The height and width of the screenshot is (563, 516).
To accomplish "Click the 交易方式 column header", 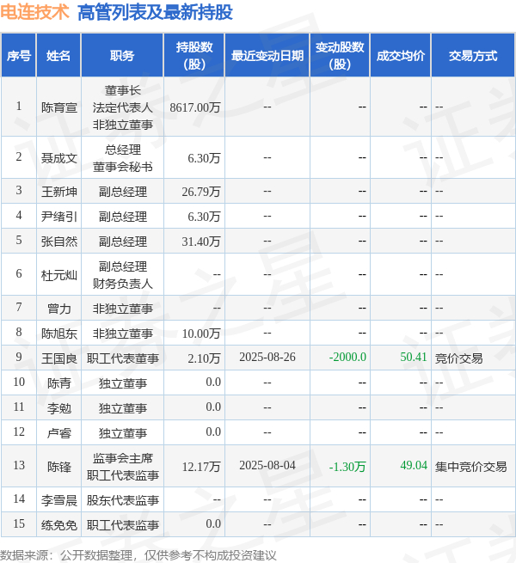I will [x=473, y=56].
